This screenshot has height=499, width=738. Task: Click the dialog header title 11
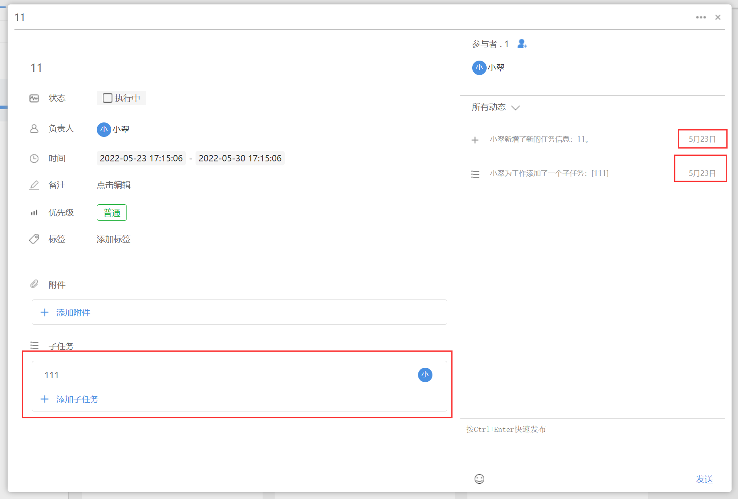tap(20, 17)
